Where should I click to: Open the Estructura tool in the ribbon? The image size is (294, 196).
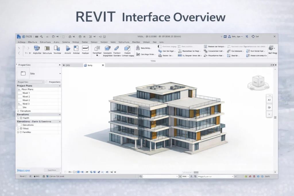point(47,49)
